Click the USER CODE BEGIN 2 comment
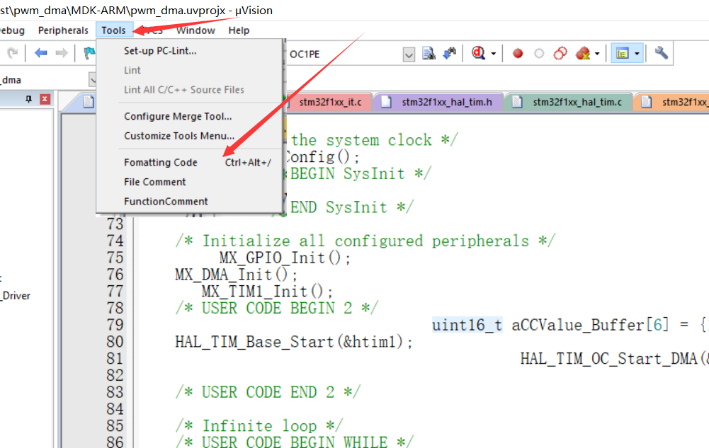Screen dimensions: 709x448 coord(277,308)
